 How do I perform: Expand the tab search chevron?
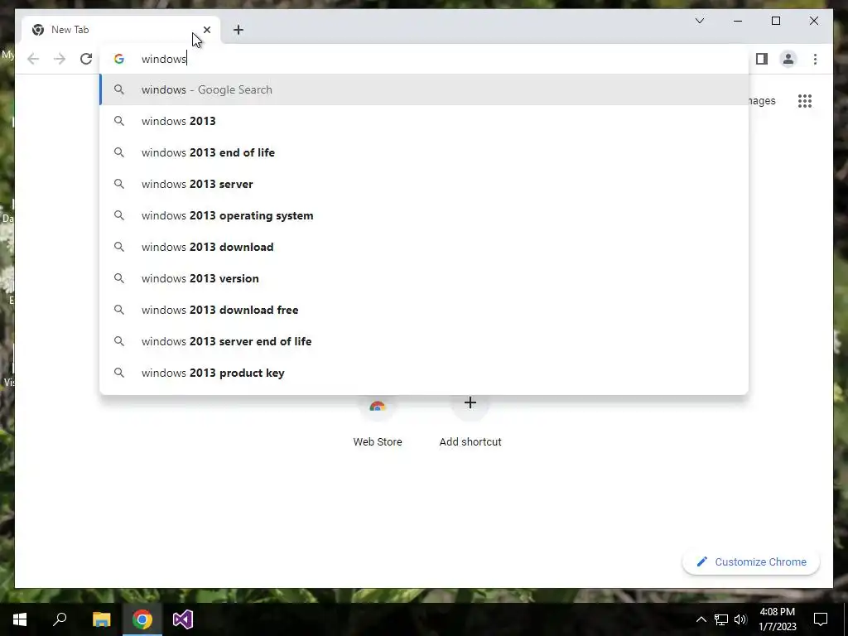(699, 21)
